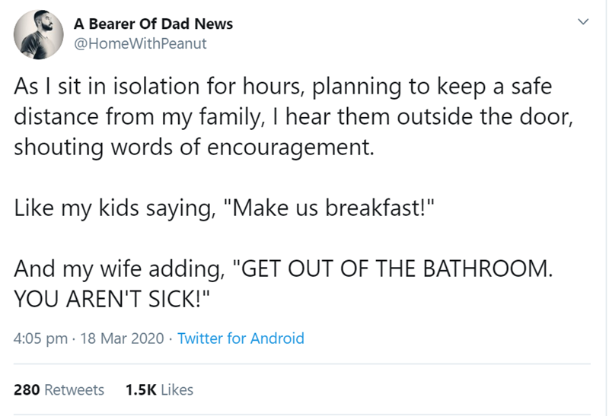Click the 18 Mar 2020 date
Image resolution: width=609 pixels, height=416 pixels.
click(121, 338)
